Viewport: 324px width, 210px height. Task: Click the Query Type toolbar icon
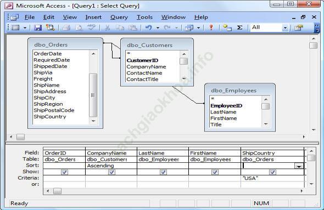189,27
